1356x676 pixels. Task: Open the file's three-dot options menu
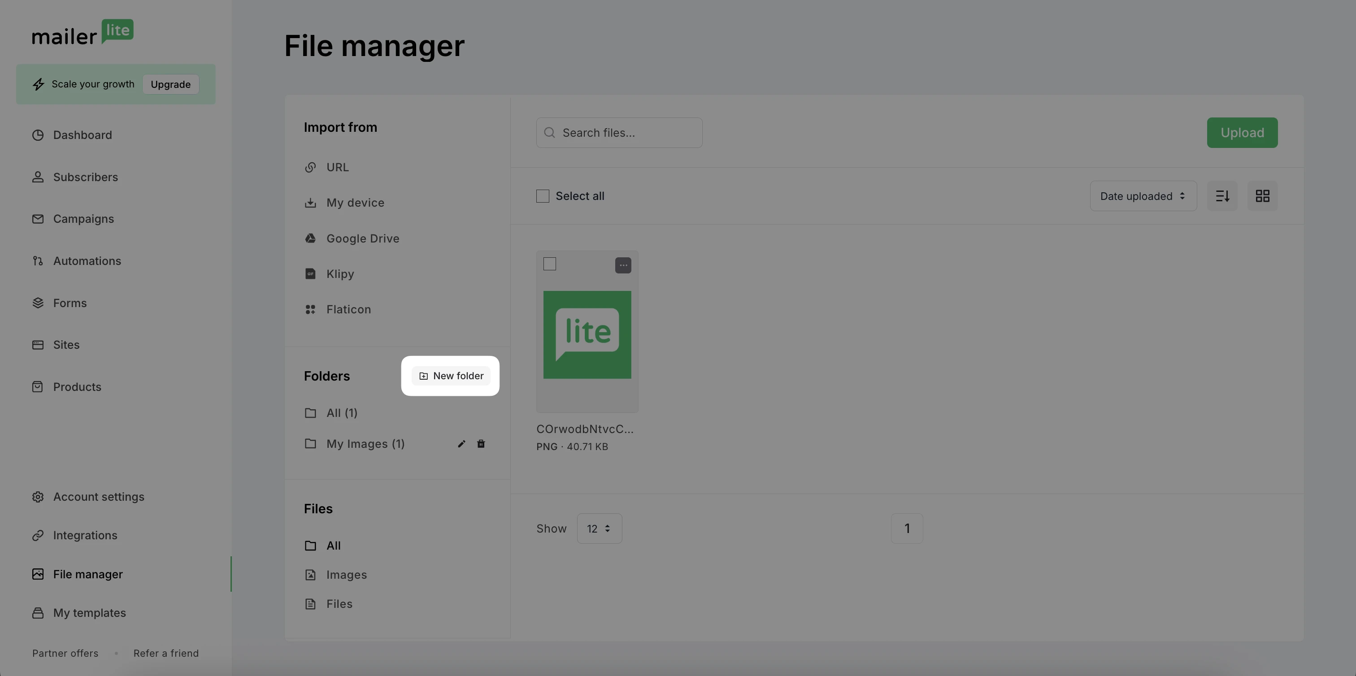point(623,265)
